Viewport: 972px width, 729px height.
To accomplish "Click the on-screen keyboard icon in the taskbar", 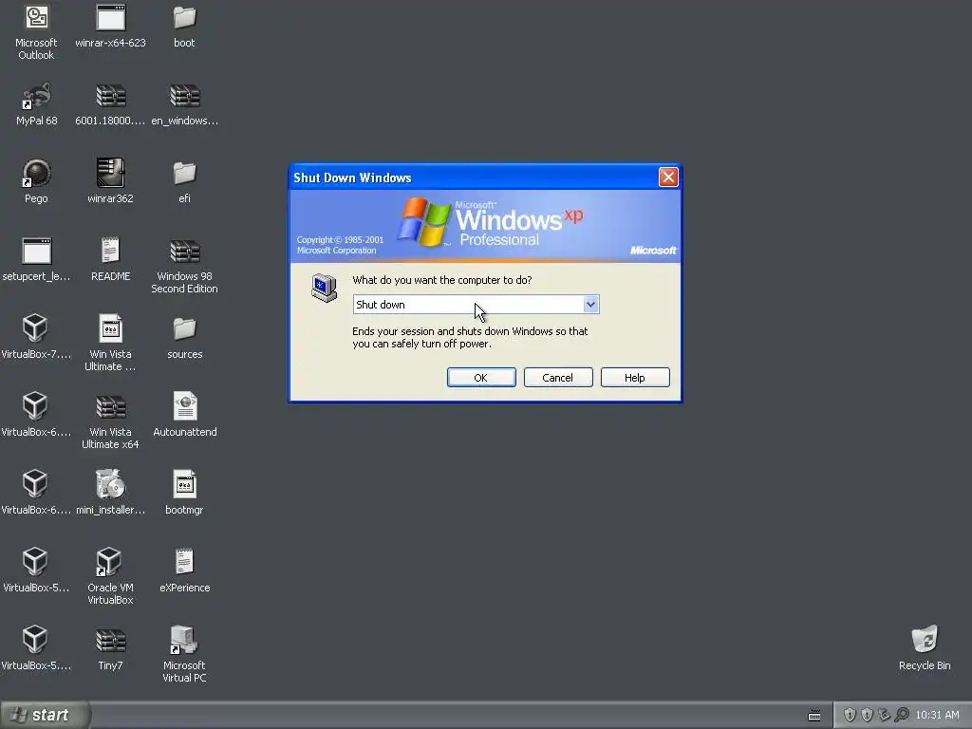I will 814,716.
